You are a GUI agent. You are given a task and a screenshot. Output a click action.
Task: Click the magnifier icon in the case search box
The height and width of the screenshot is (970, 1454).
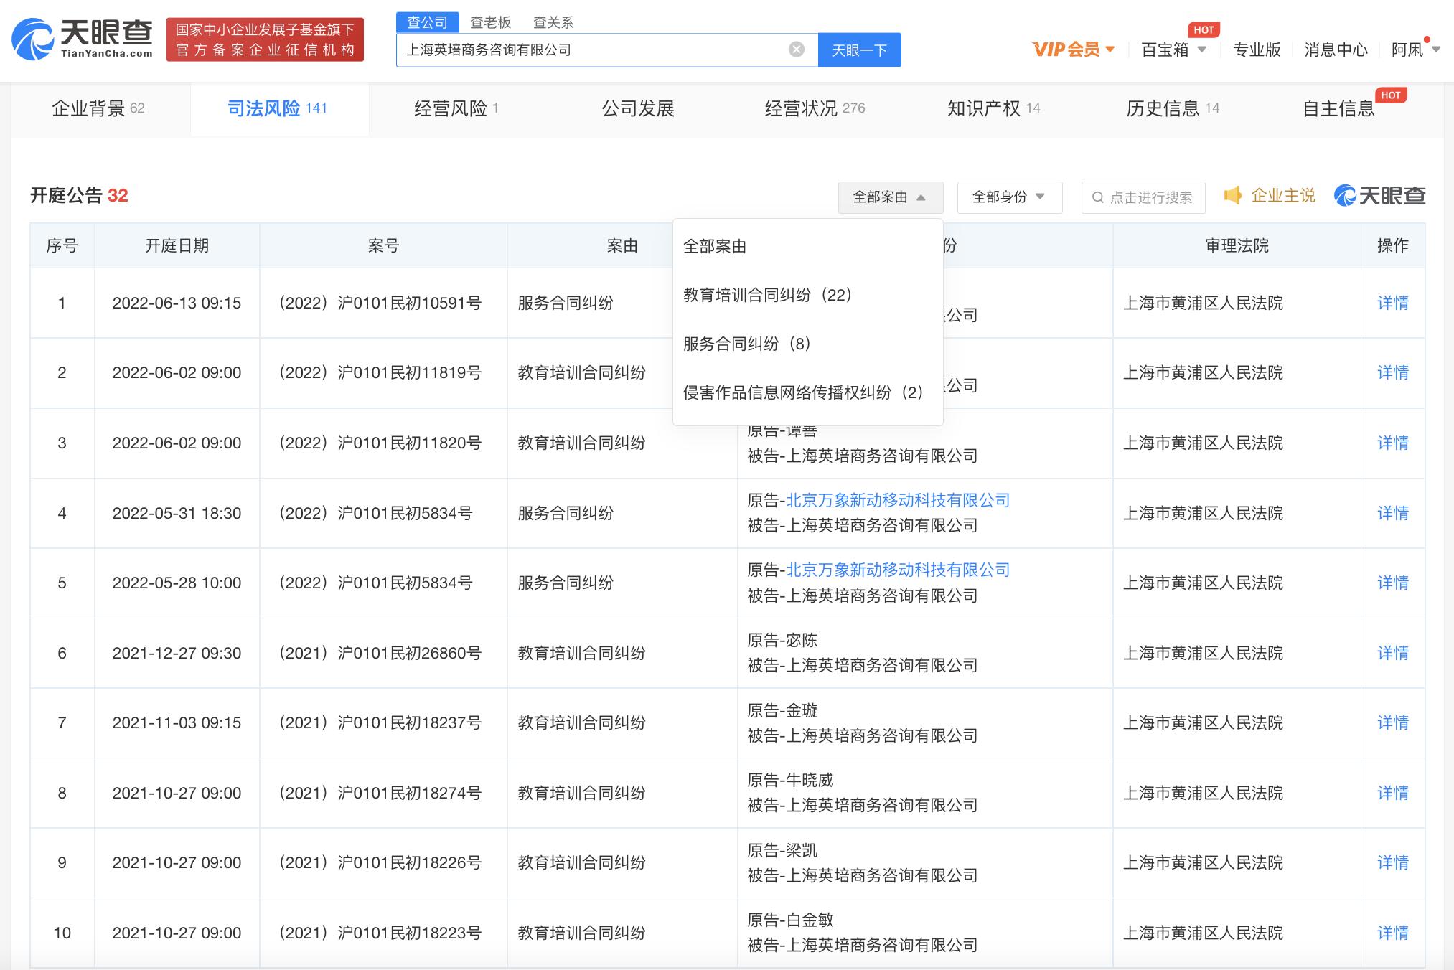[x=1097, y=197]
